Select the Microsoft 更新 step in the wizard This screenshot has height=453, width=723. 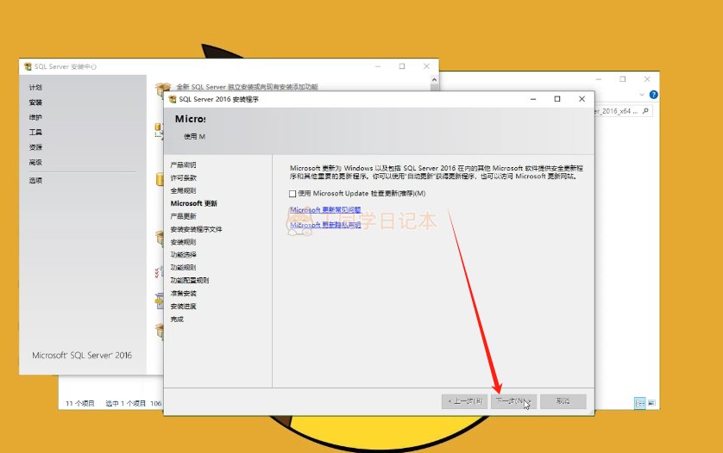pos(193,203)
